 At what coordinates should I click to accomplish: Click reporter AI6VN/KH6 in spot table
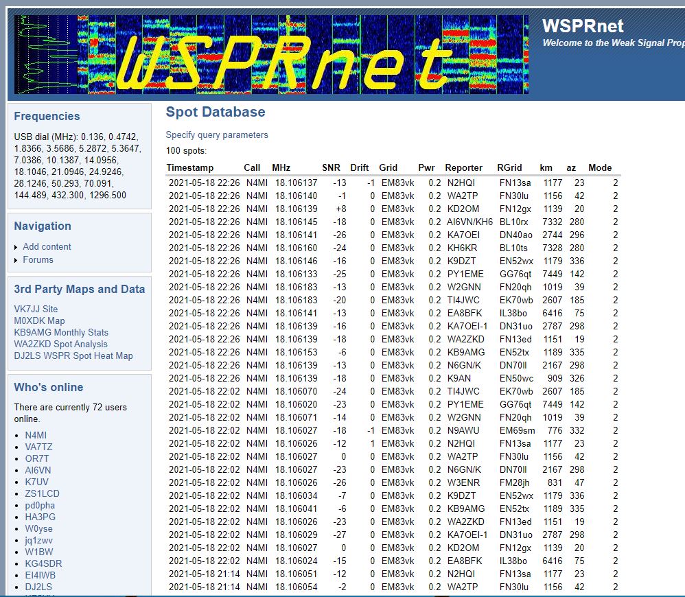pos(469,222)
